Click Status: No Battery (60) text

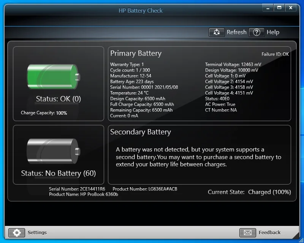pyautogui.click(x=59, y=173)
